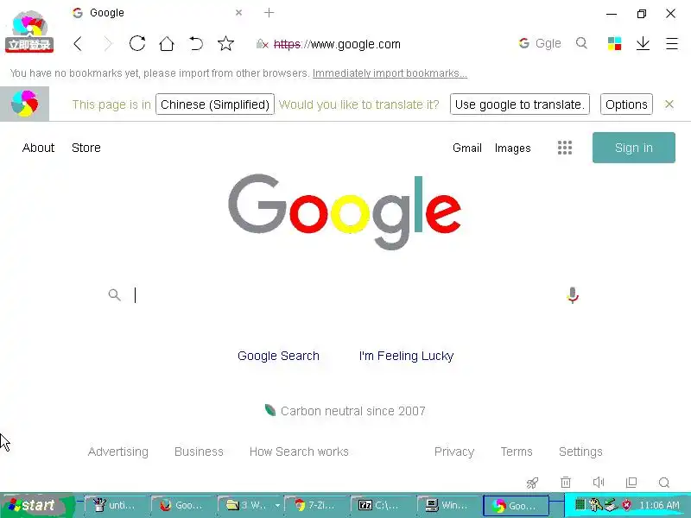Viewport: 691px width, 518px height.
Task: Start voice search with the microphone icon
Action: pyautogui.click(x=573, y=295)
